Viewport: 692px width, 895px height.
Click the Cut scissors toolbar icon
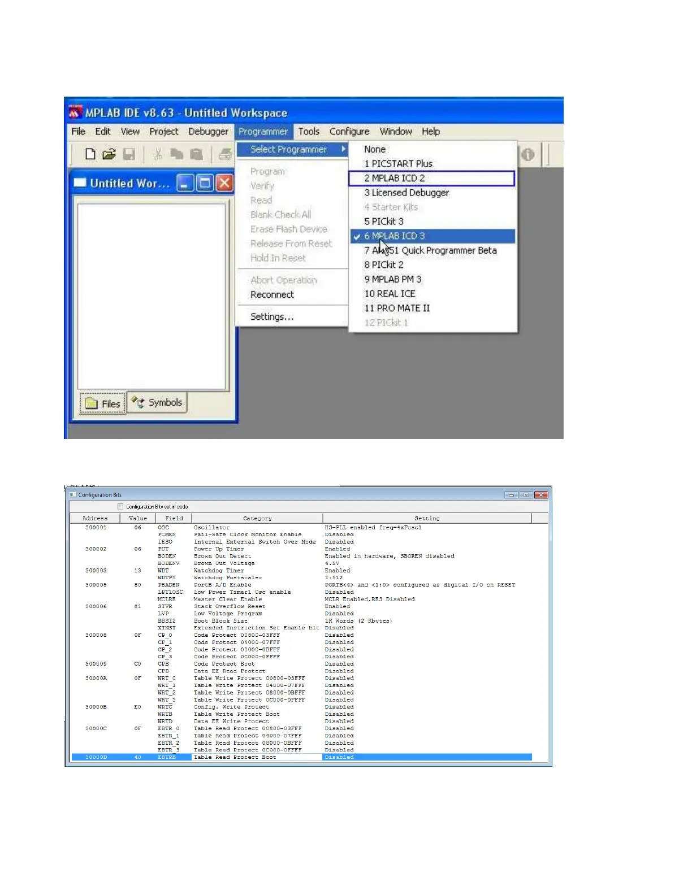(x=158, y=154)
